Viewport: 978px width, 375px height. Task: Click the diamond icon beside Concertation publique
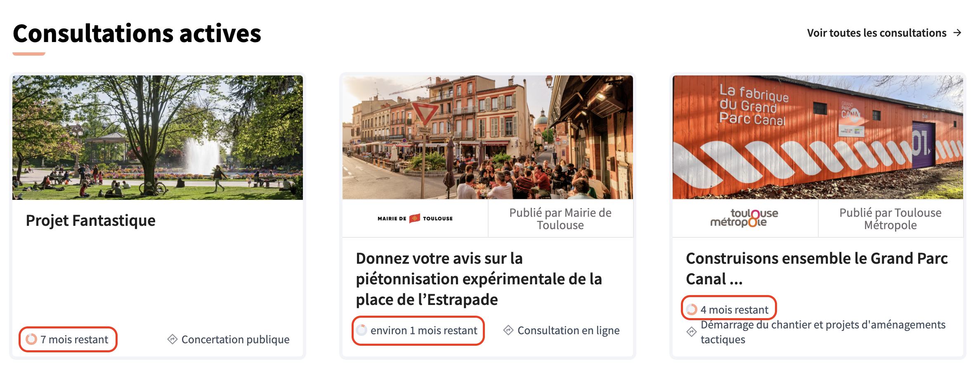[x=172, y=339]
